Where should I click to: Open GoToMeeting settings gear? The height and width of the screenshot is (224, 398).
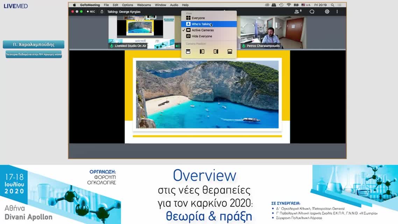coord(327,12)
